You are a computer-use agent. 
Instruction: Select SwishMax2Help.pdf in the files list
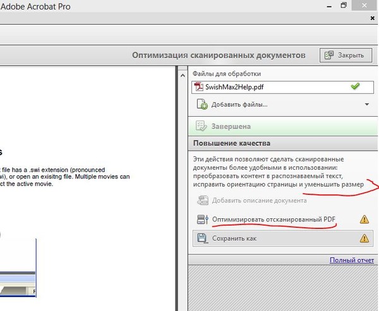pyautogui.click(x=282, y=87)
